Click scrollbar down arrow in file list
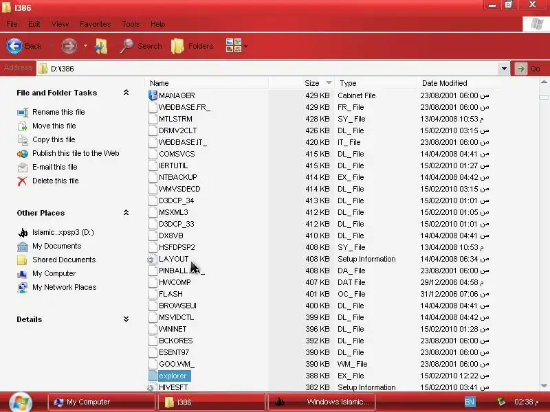This screenshot has width=550, height=412. coord(544,387)
